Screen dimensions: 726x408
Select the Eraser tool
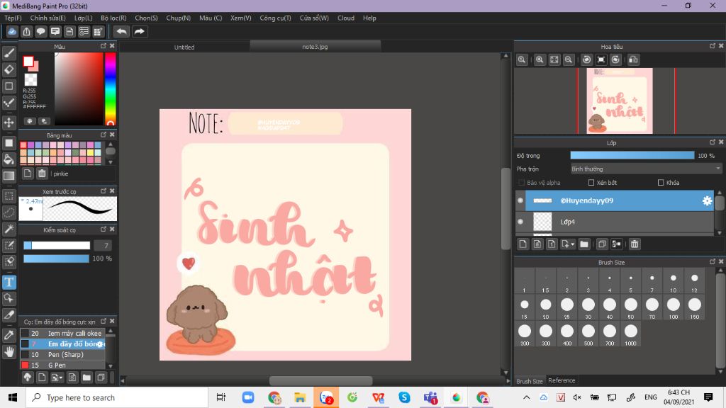[9, 69]
